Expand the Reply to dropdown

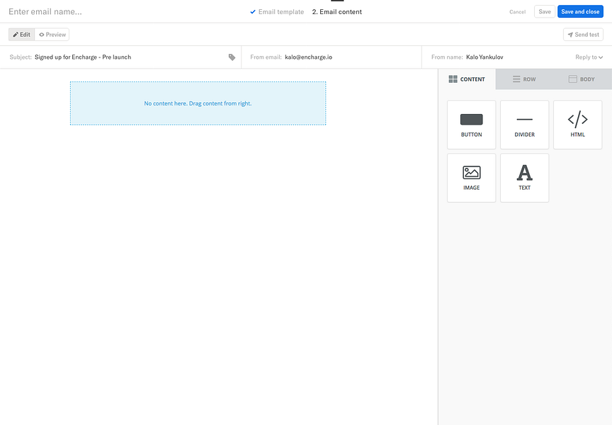click(589, 57)
